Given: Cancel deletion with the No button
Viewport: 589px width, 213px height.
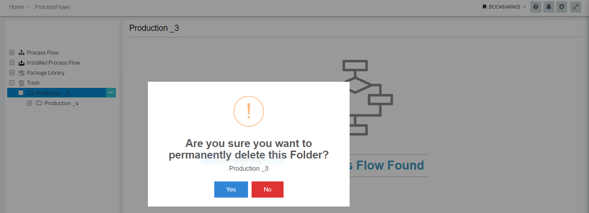Looking at the screenshot, I should pyautogui.click(x=267, y=189).
